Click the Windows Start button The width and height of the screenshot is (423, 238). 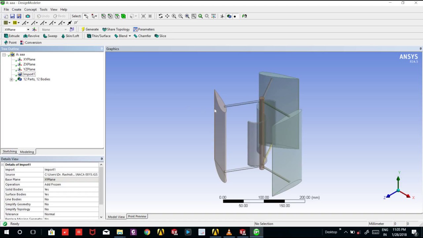point(6,232)
